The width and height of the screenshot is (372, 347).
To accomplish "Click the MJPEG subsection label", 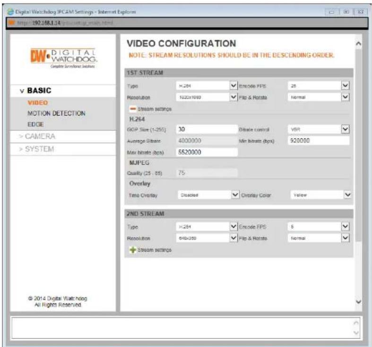I will pos(139,163).
